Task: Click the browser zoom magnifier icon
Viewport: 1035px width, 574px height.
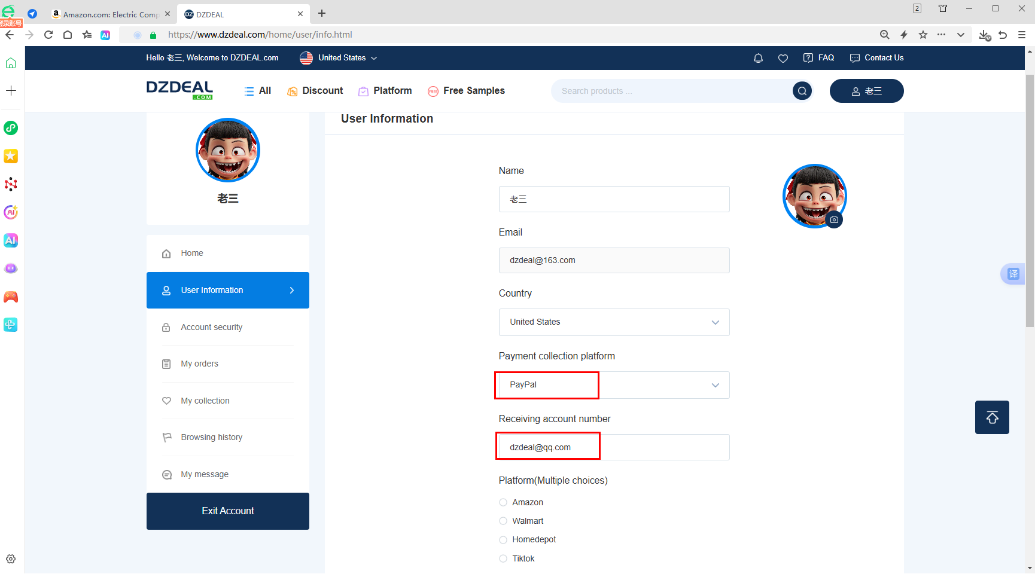Action: (884, 35)
